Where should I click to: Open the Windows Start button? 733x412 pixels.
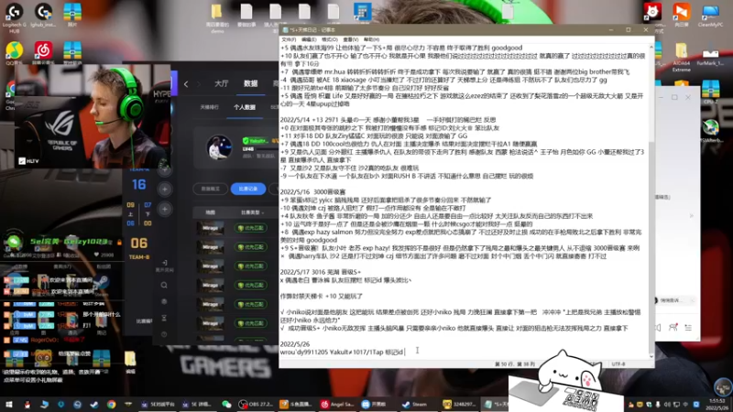[8, 404]
